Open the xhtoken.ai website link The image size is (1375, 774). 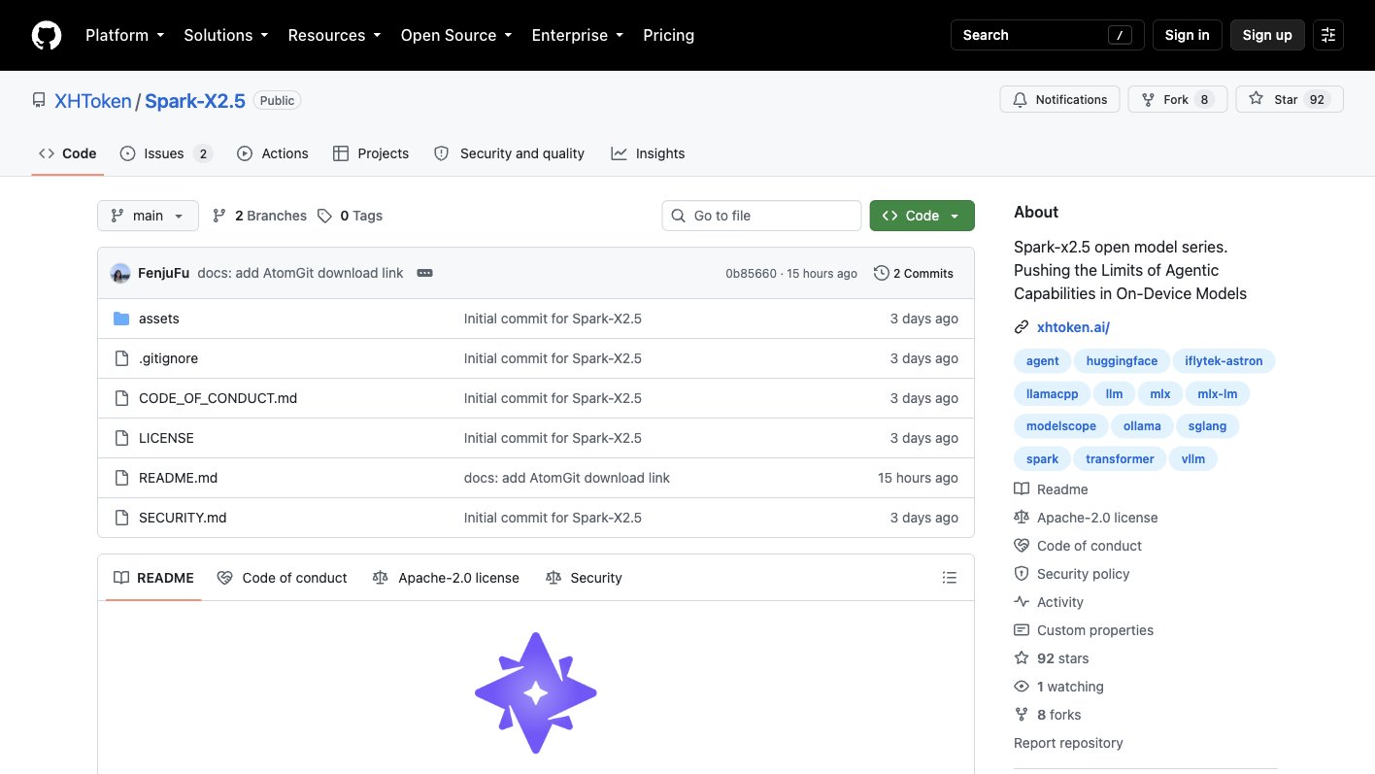tap(1073, 327)
